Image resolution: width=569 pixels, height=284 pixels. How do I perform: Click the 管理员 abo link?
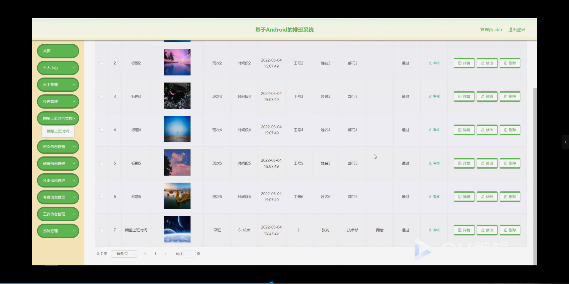490,29
